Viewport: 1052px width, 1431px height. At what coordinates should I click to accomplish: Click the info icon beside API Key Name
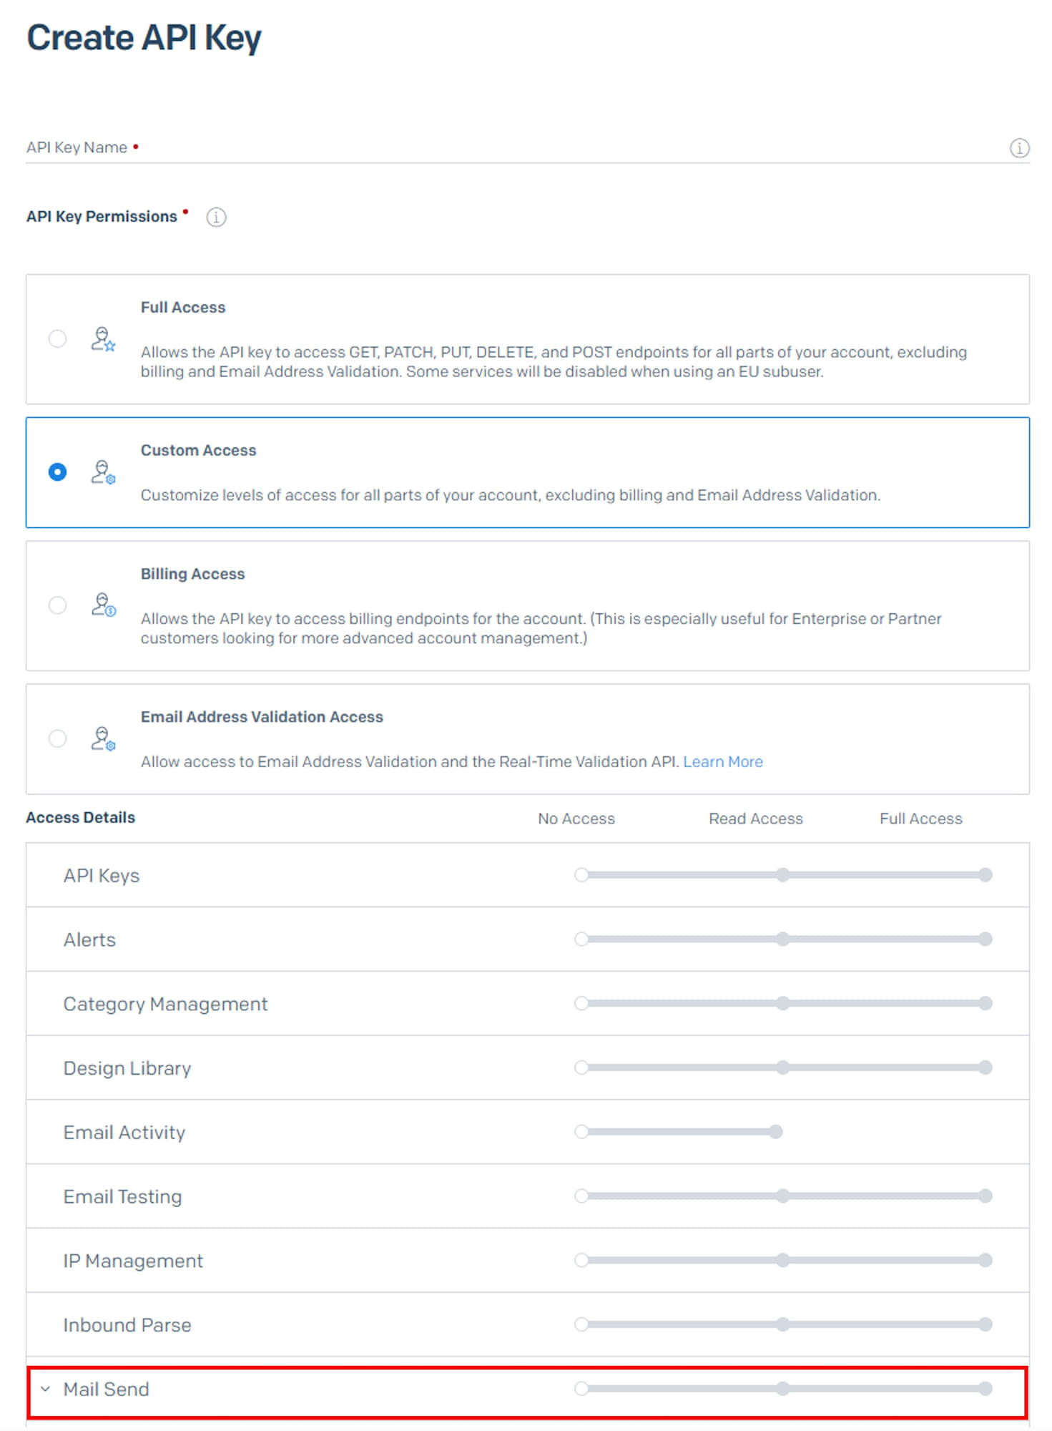(x=1018, y=148)
